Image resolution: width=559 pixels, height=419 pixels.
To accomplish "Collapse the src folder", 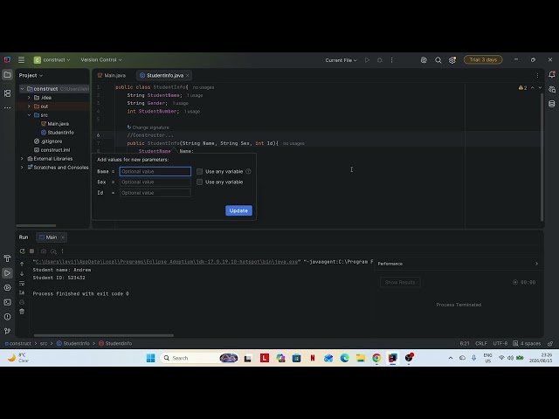I will (29, 114).
